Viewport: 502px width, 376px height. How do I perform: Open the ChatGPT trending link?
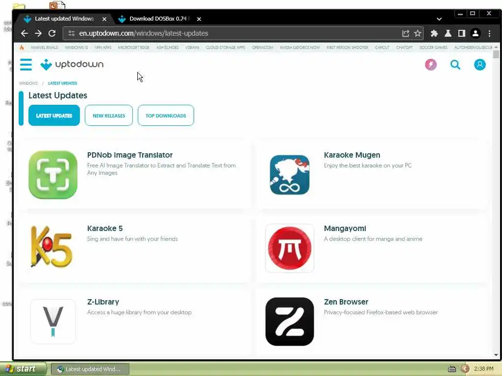(404, 47)
